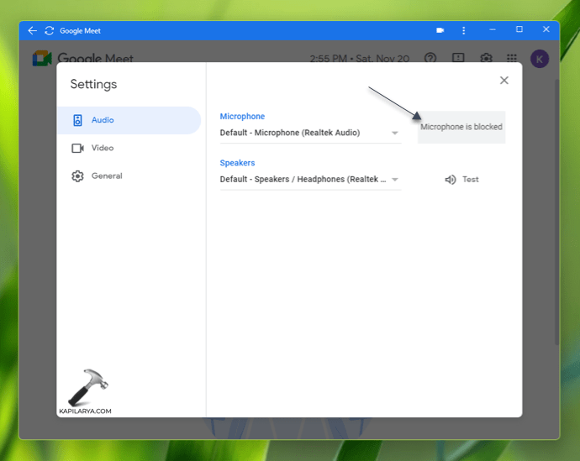The height and width of the screenshot is (461, 580).
Task: Click the Speakers section label
Action: [x=237, y=163]
